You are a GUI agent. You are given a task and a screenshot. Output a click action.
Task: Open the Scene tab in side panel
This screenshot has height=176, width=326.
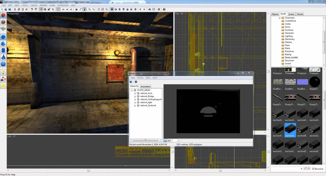coord(291,14)
